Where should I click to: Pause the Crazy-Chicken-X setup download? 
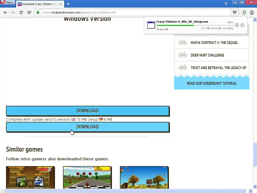237,25
